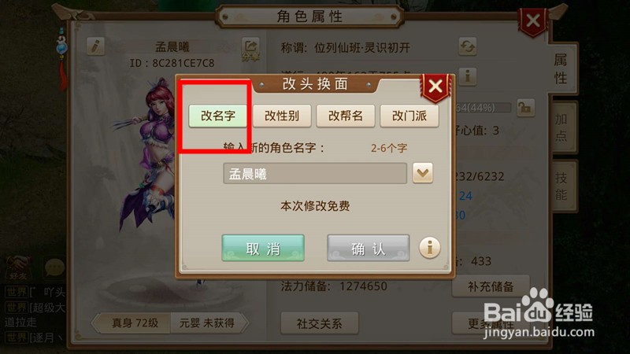
Task: Select the 改名字 tab
Action: click(218, 116)
